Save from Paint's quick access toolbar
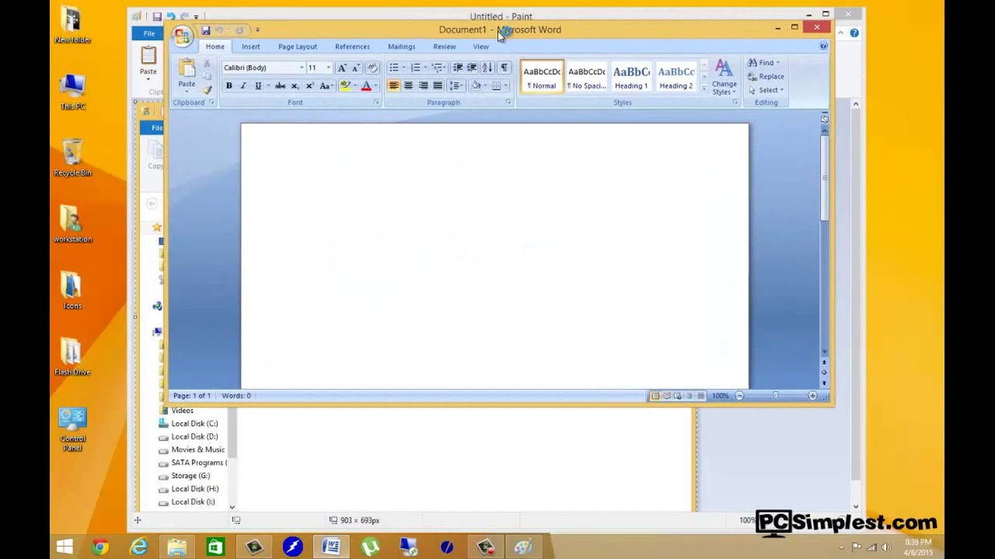995x559 pixels. coord(157,16)
